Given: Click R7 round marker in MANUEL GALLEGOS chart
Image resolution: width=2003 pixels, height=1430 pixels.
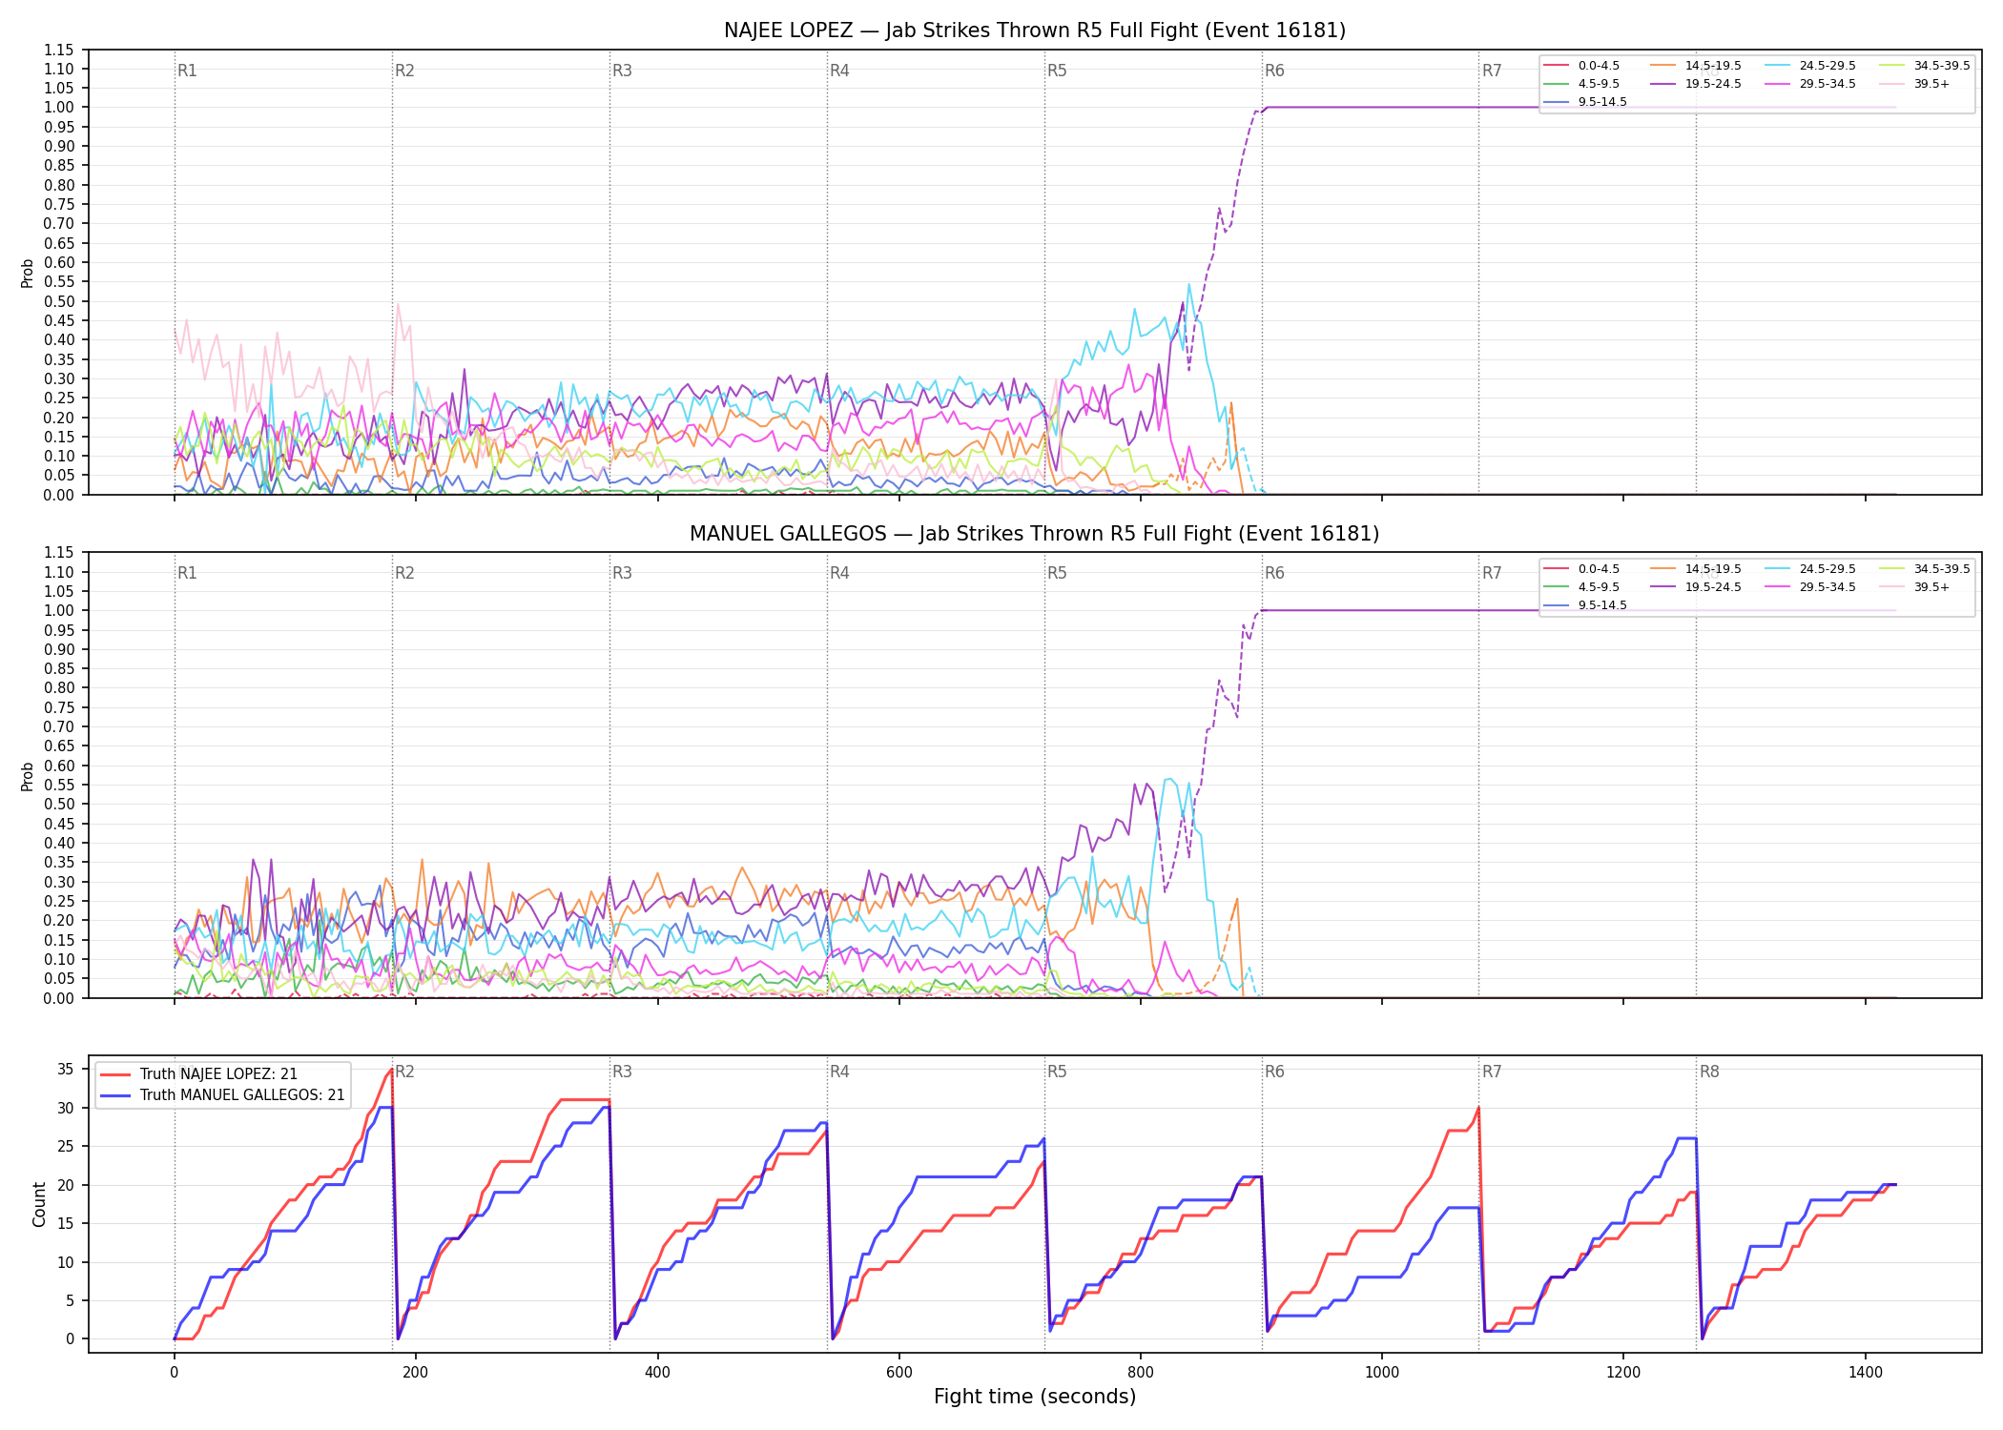Looking at the screenshot, I should [x=1492, y=573].
